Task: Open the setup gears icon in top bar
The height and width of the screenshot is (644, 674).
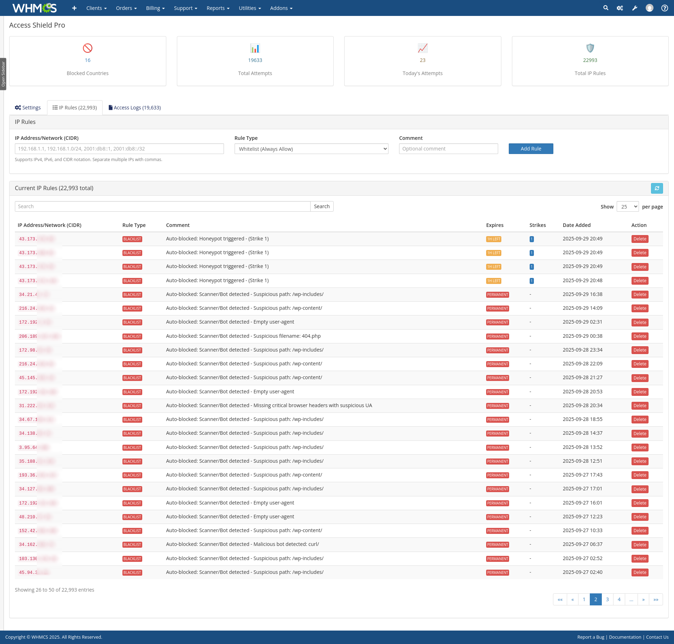Action: (x=620, y=8)
